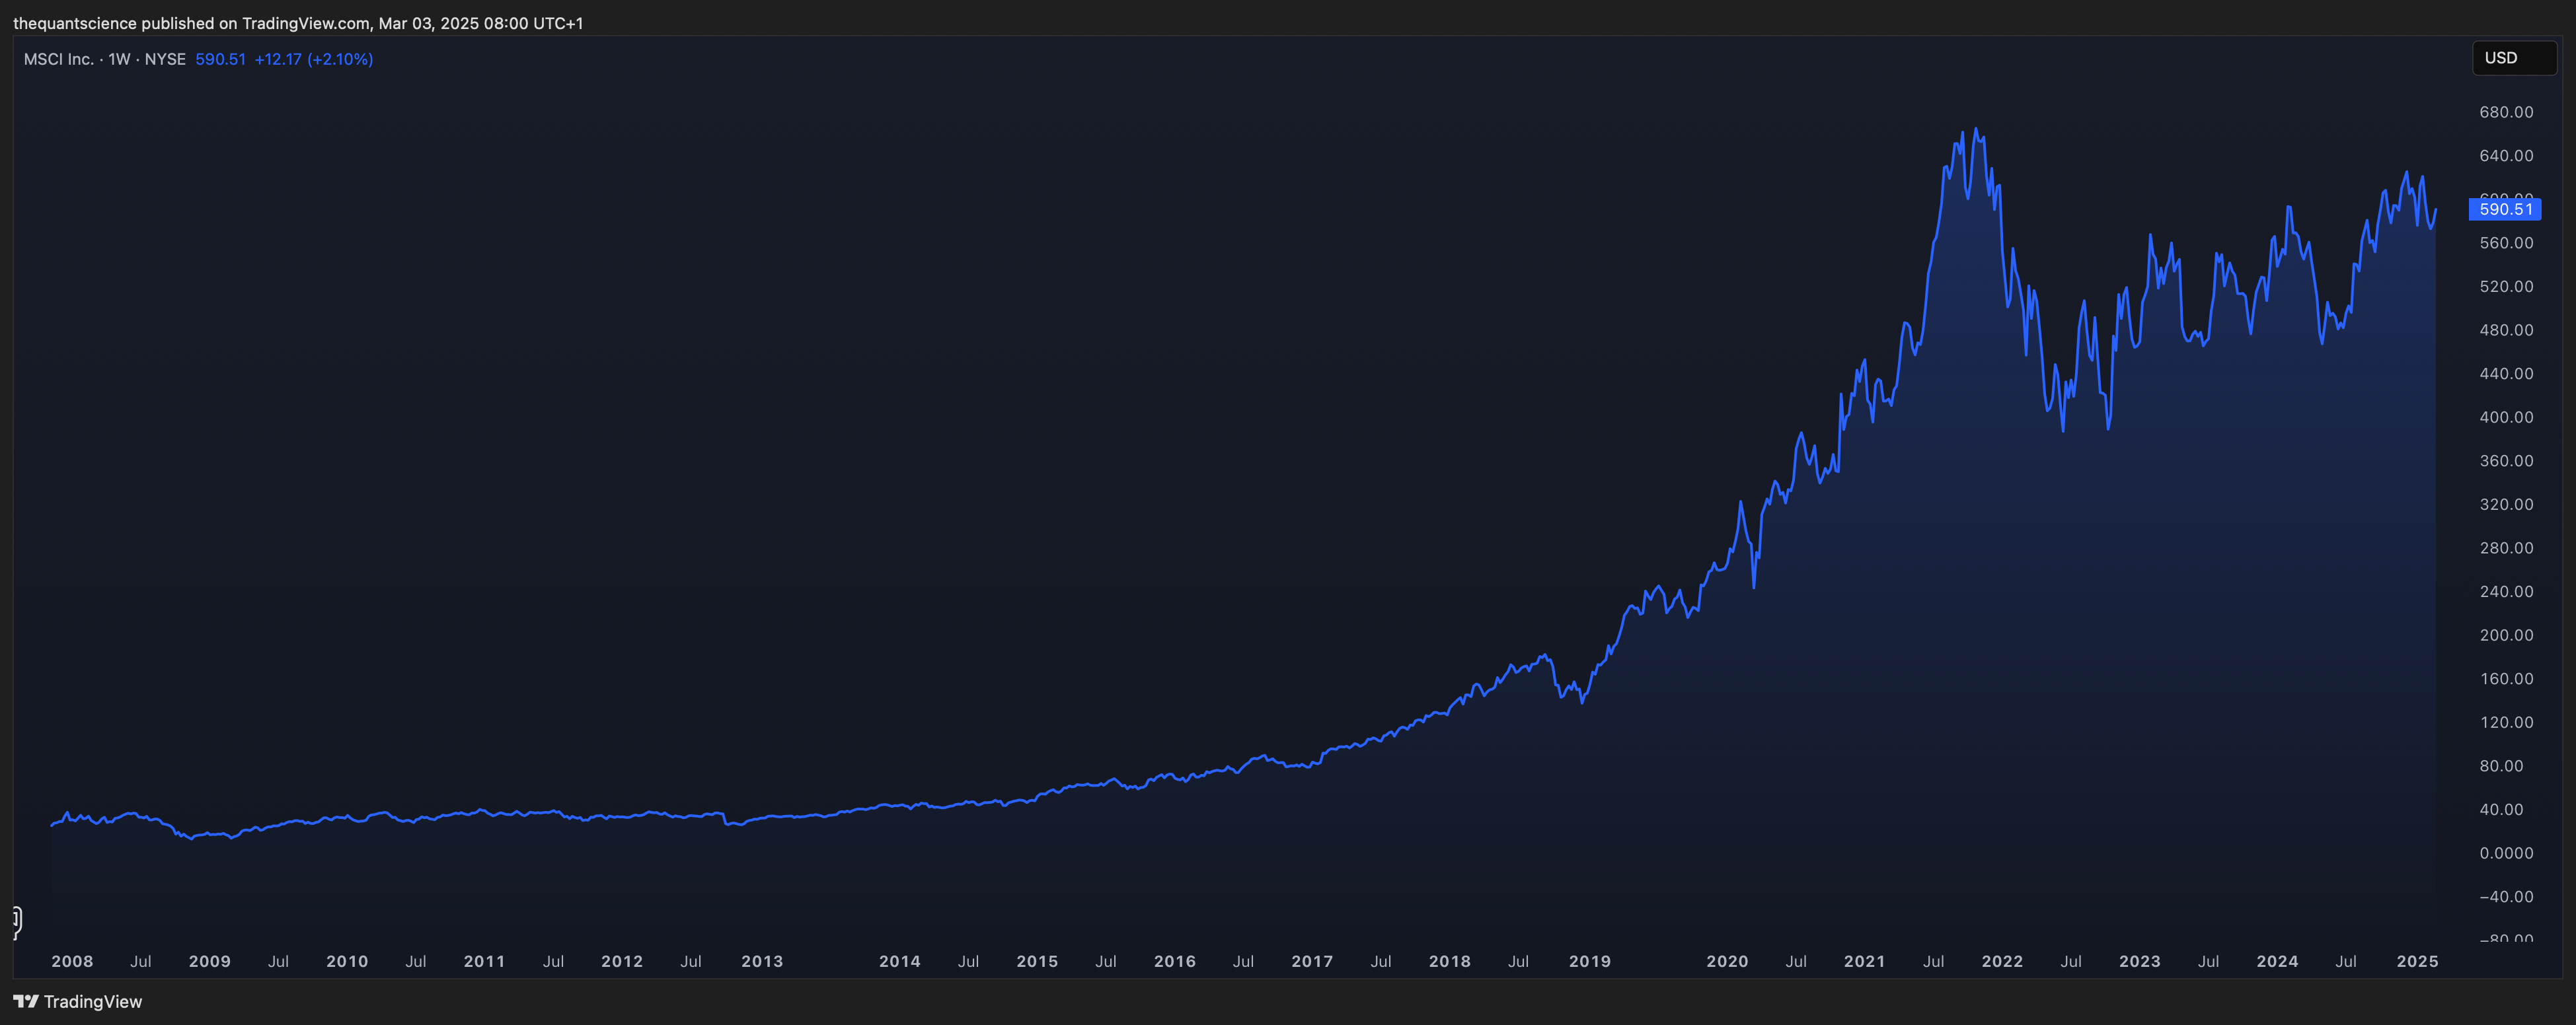This screenshot has width=2576, height=1025.
Task: Click the highlighted 590.51 price tag on the axis
Action: (2505, 209)
